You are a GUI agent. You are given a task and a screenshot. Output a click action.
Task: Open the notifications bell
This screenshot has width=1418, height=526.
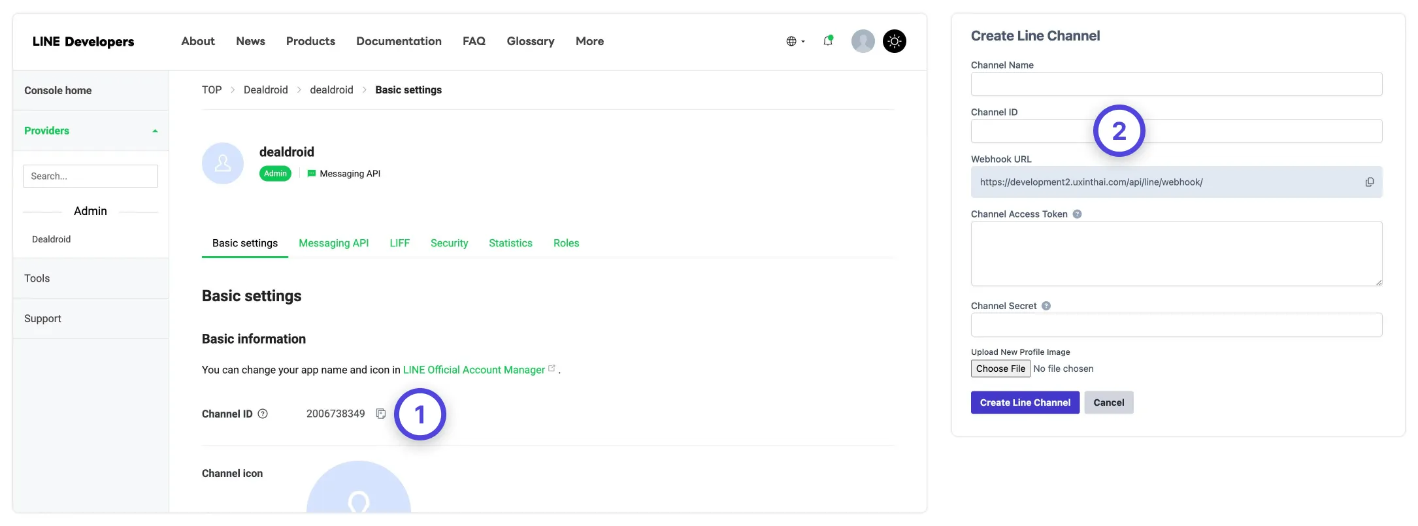[x=828, y=41]
